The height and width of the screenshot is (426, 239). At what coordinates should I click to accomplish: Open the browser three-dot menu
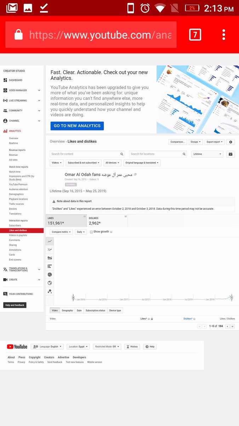(223, 34)
